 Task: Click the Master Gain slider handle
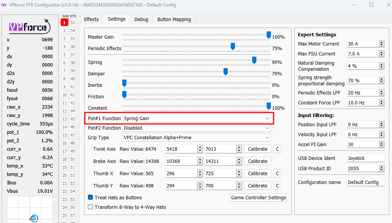(269, 35)
